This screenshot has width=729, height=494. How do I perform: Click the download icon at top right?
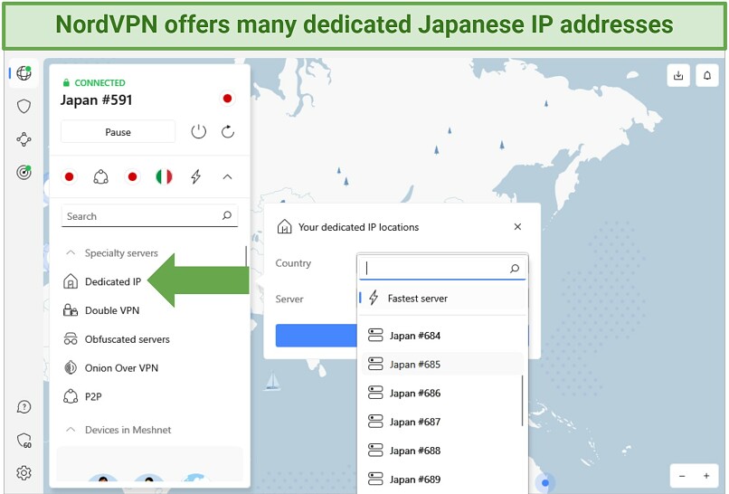[x=677, y=75]
